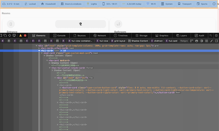Toggle the light-off button in the Entrance card
219x131 pixels.
(x=80, y=24)
